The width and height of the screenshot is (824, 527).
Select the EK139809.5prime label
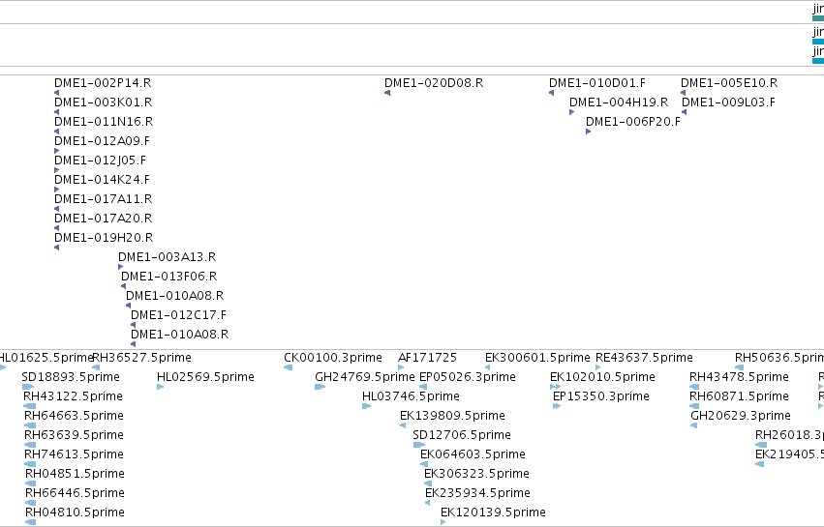click(x=452, y=416)
